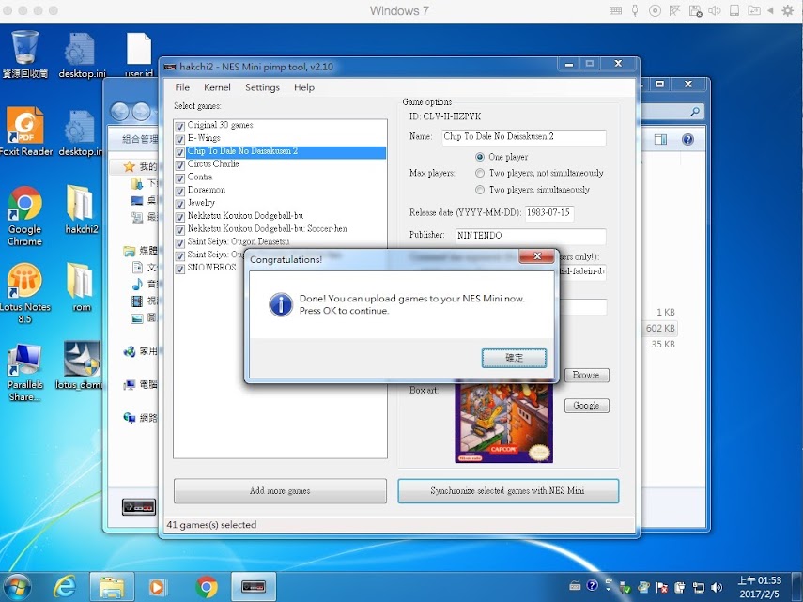Select Two players, simultaneously option
Image resolution: width=803 pixels, height=602 pixels.
click(480, 190)
